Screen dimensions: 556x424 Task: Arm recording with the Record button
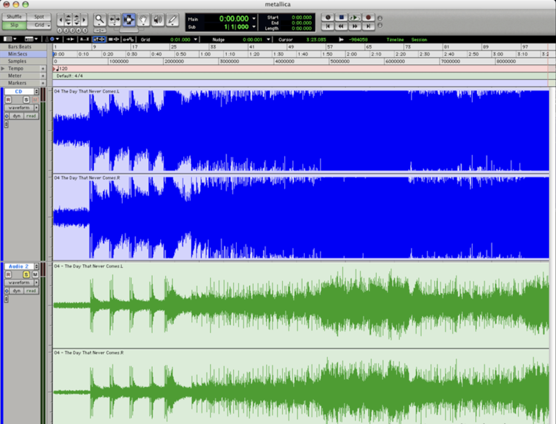coord(368,18)
